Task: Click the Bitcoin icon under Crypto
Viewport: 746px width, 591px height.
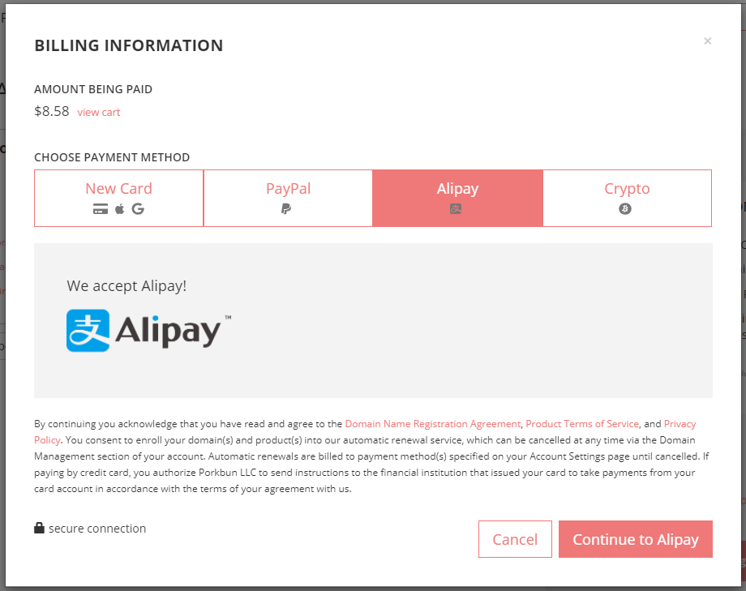Action: (625, 209)
